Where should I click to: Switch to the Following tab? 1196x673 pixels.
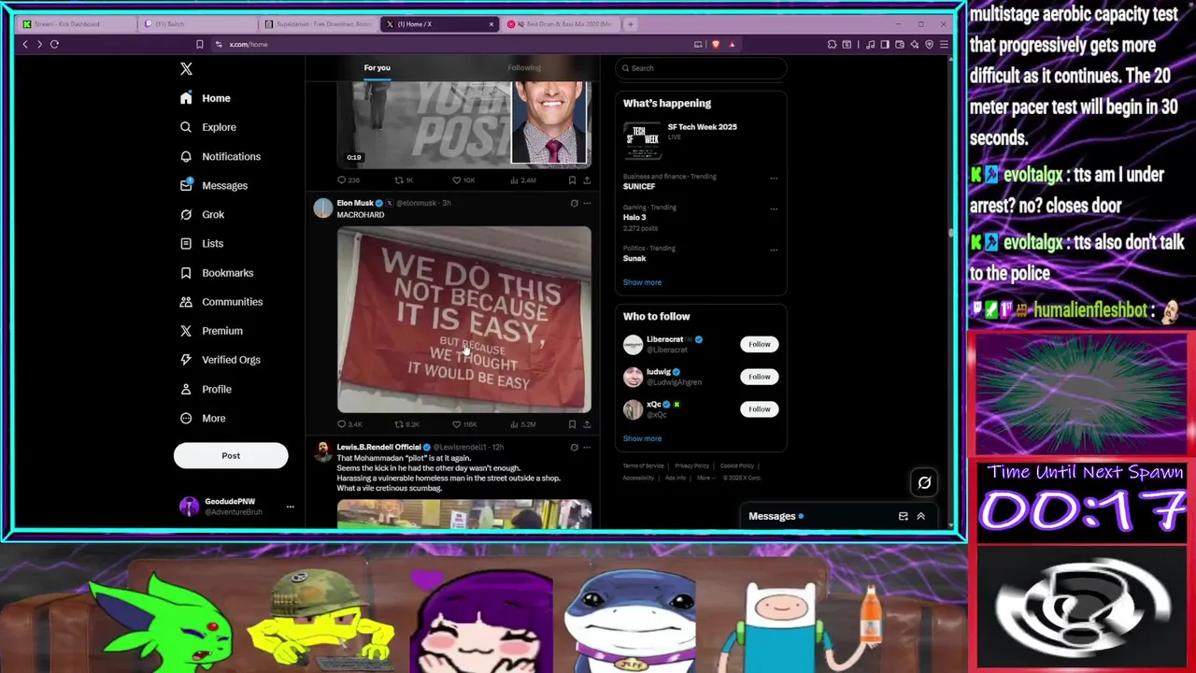pos(524,67)
